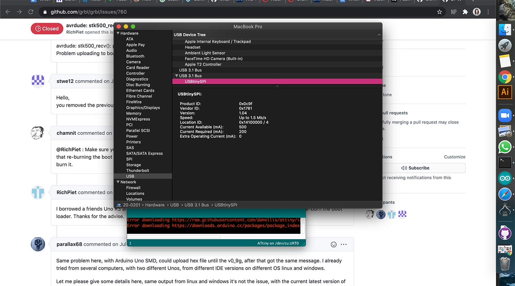Image resolution: width=515 pixels, height=286 pixels.
Task: Click the Vendor ID value 0x1781
Action: click(x=245, y=108)
